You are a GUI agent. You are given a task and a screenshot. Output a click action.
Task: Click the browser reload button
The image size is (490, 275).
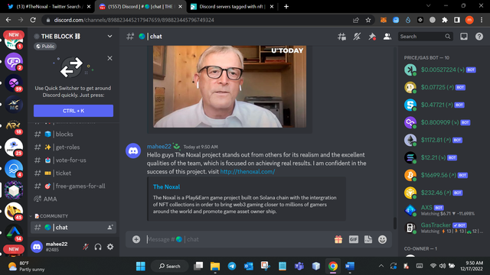click(33, 20)
